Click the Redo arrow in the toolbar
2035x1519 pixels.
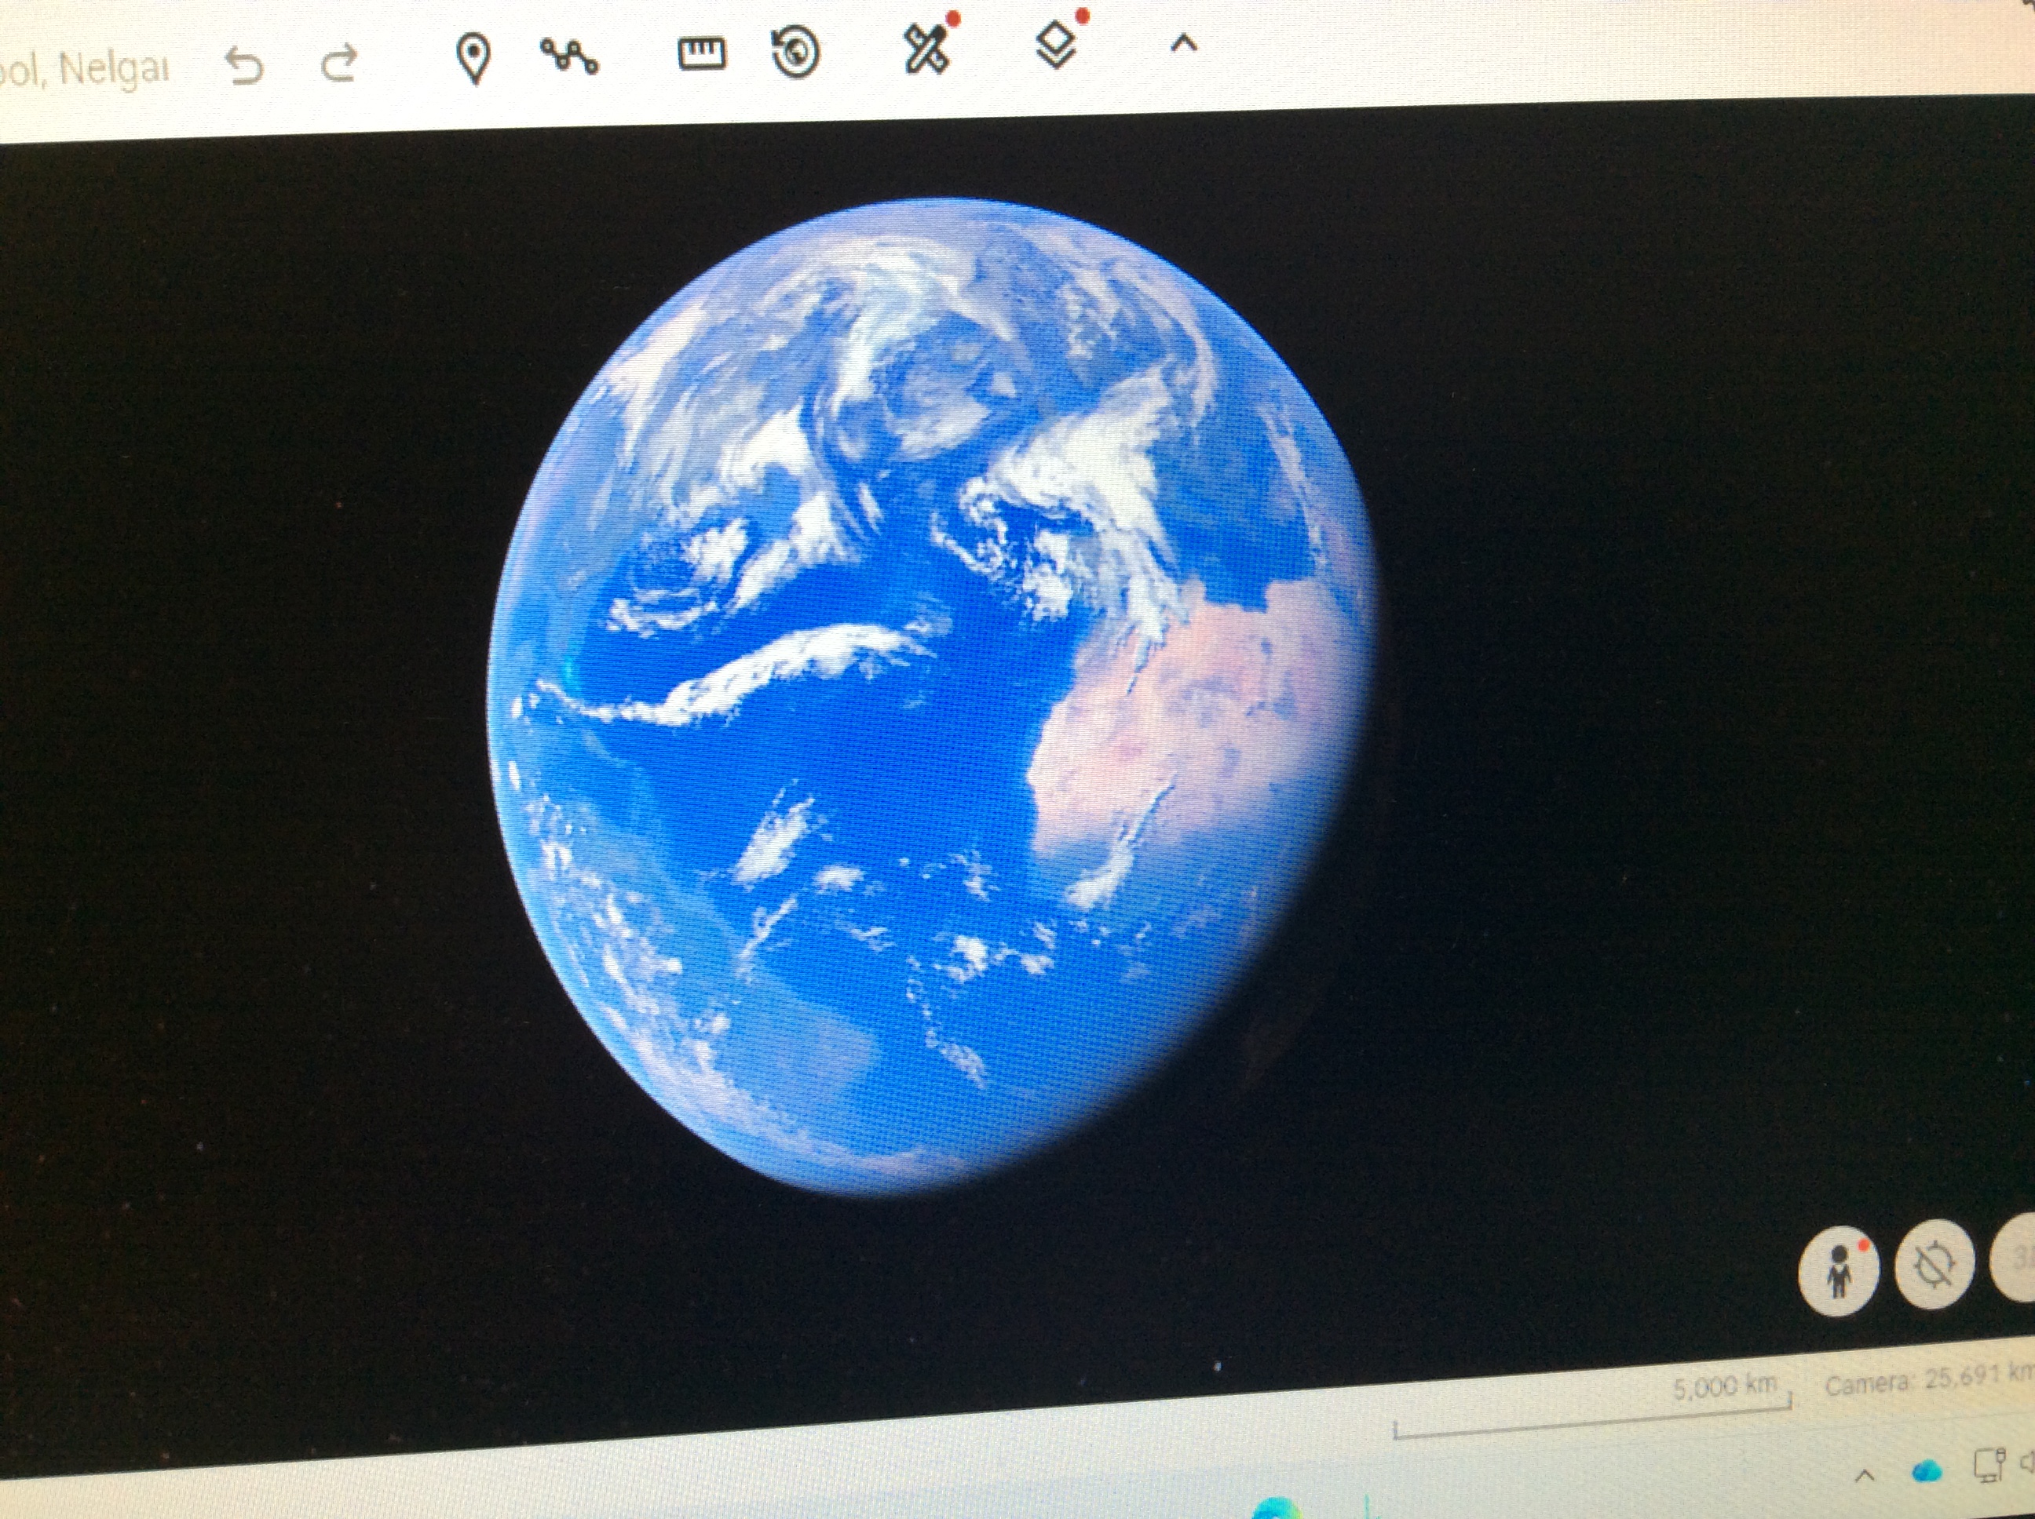pyautogui.click(x=338, y=64)
